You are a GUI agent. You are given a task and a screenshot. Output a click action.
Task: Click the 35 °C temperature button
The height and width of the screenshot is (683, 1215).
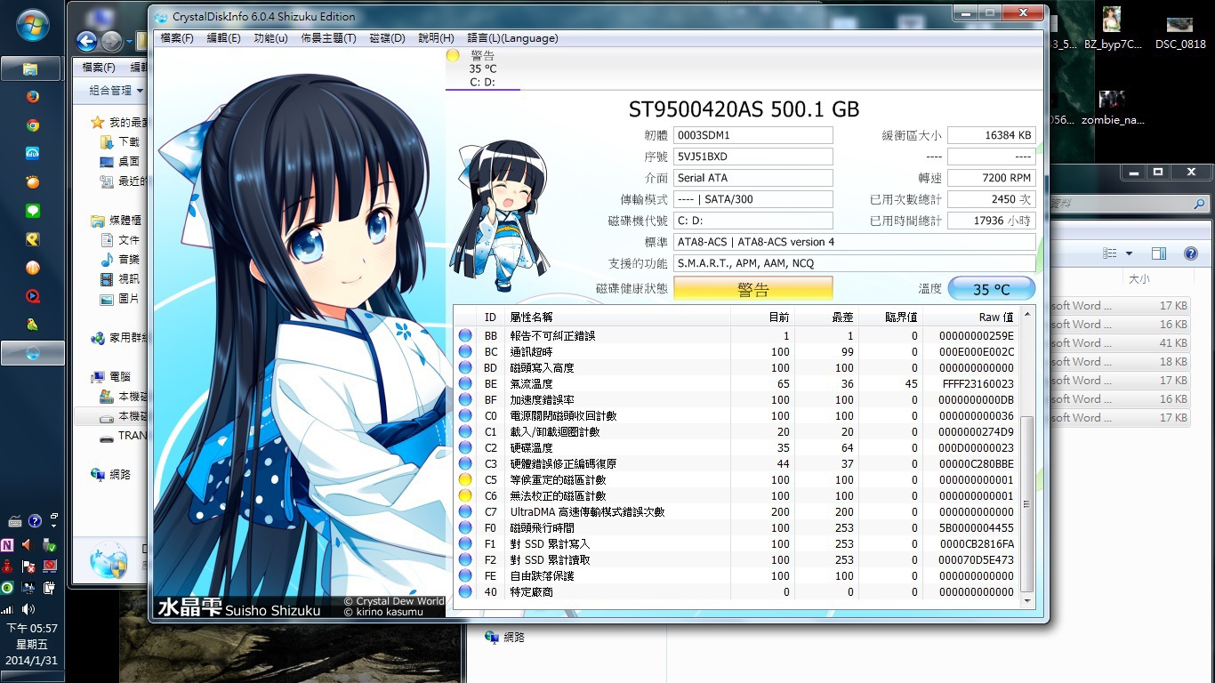pos(991,289)
